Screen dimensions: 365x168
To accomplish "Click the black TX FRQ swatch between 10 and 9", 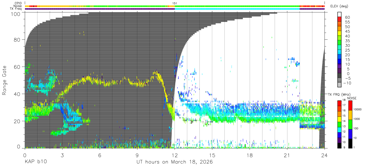I will click(339, 145).
